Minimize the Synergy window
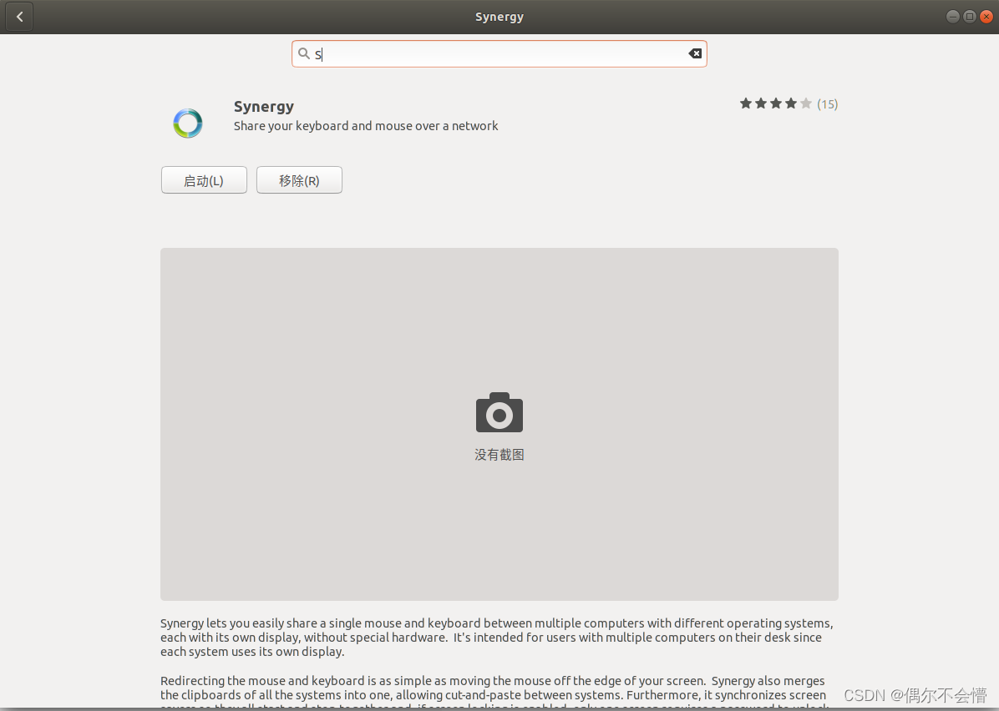Screen dimensions: 999x711 click(951, 16)
